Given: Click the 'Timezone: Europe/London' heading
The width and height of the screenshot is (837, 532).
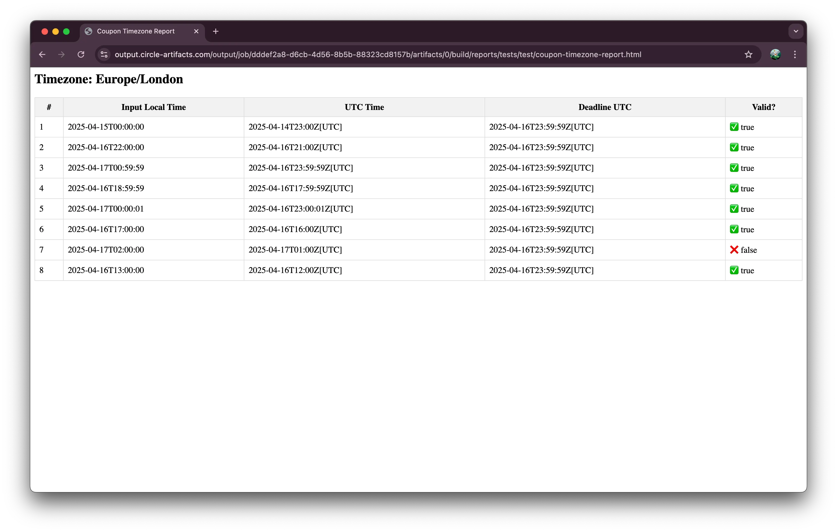Looking at the screenshot, I should click(109, 79).
